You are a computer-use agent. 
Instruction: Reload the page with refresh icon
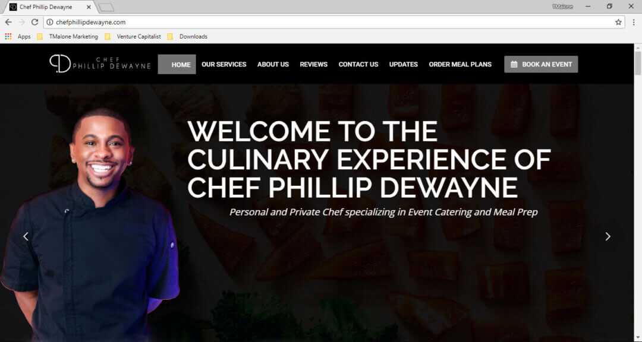tap(35, 22)
